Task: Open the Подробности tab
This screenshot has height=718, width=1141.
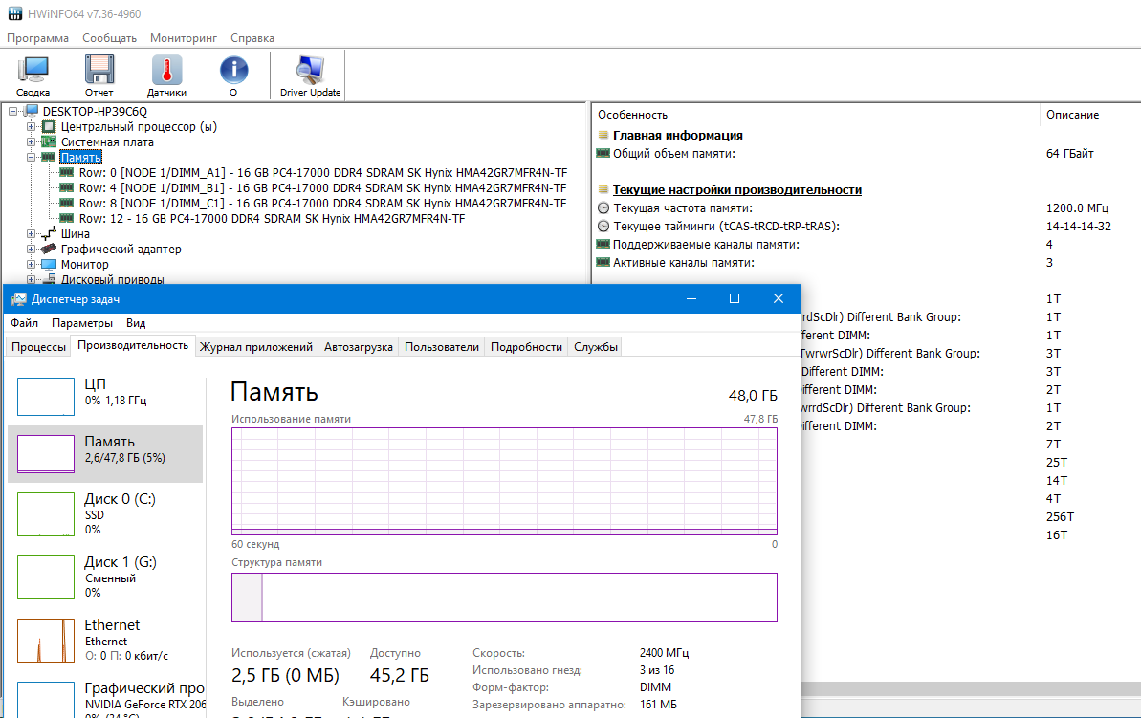Action: [x=526, y=347]
